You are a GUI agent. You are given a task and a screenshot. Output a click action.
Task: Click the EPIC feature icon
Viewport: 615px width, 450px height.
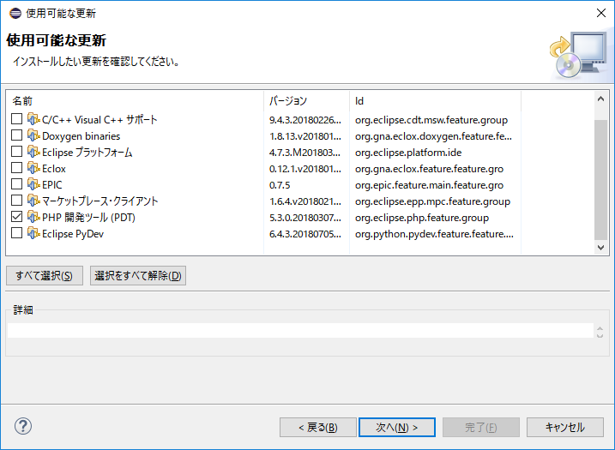(x=33, y=184)
